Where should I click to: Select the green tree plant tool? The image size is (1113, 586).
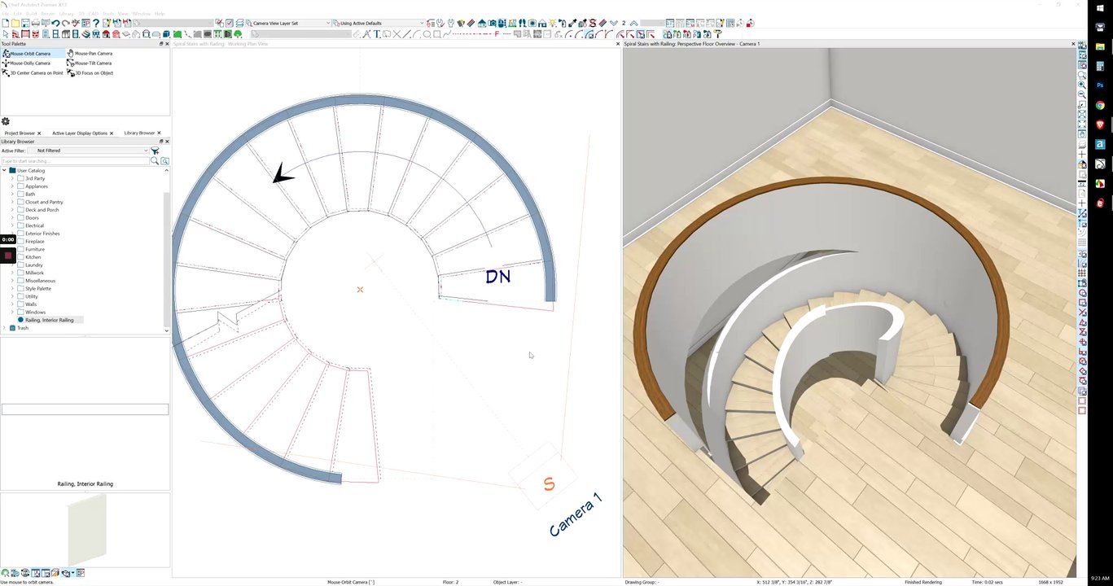pyautogui.click(x=238, y=34)
